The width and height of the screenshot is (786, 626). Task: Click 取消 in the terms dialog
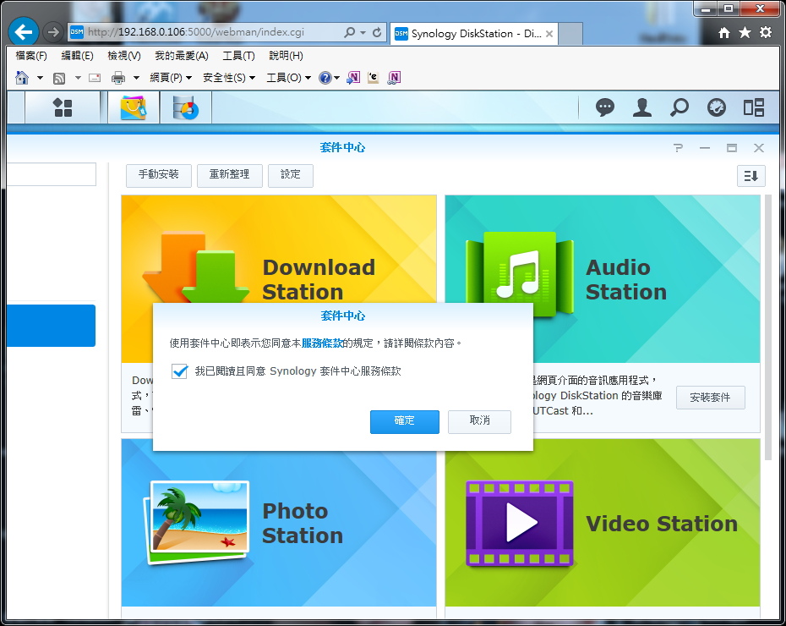pos(479,421)
